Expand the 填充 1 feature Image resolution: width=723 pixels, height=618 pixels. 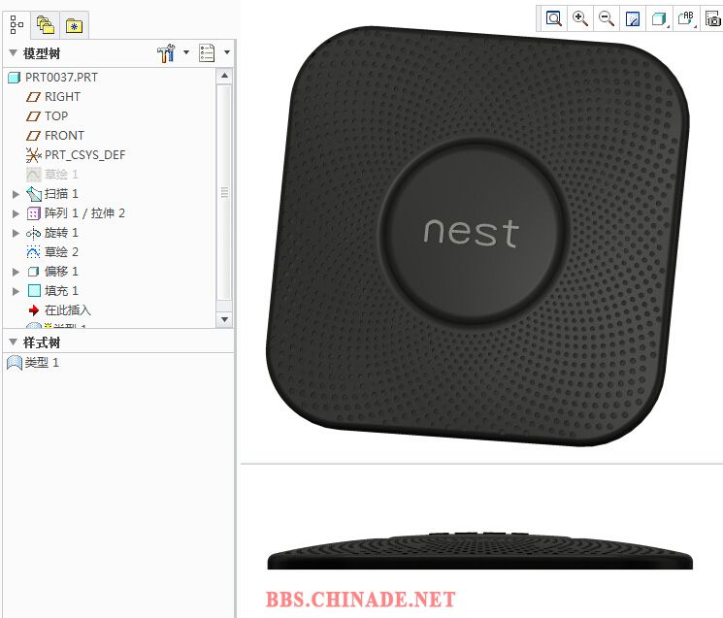(16, 291)
